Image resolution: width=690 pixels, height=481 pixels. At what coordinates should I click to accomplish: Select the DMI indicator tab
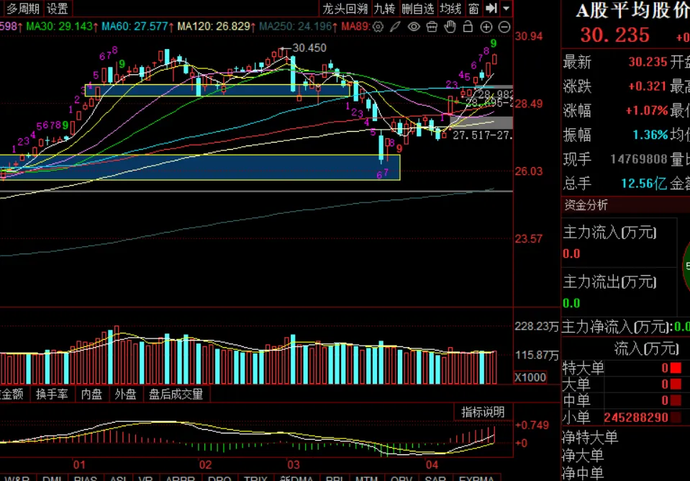[x=52, y=478]
